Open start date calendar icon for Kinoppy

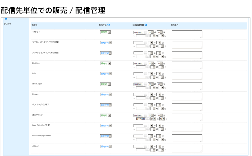[x=145, y=94]
